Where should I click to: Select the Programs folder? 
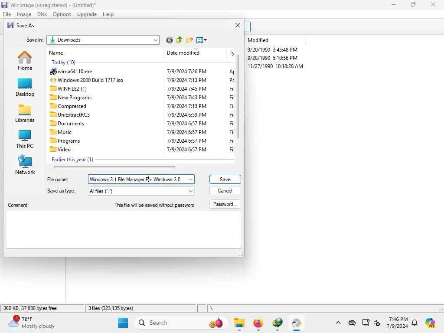(x=65, y=141)
